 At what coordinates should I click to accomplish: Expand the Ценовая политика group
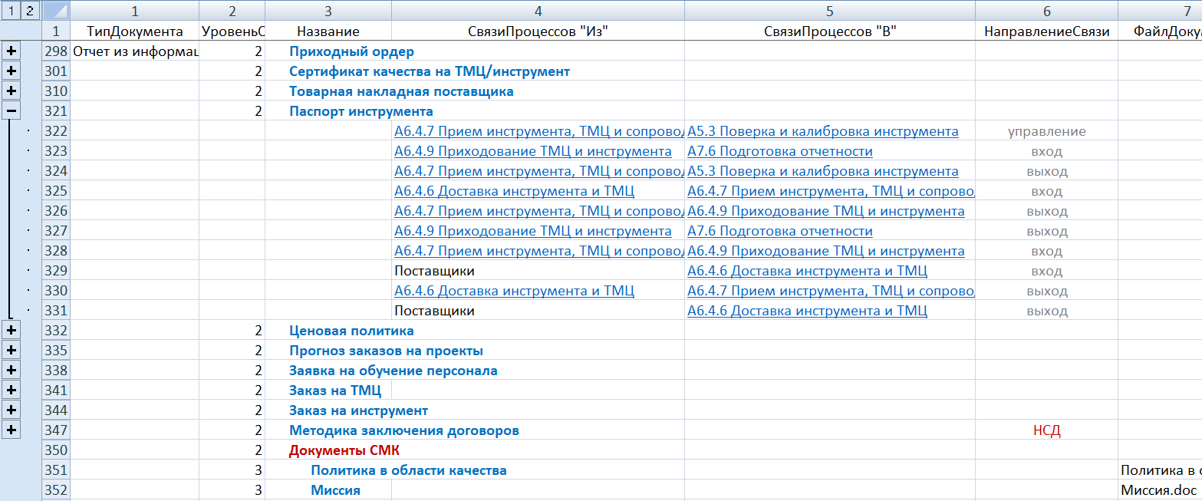pyautogui.click(x=12, y=331)
